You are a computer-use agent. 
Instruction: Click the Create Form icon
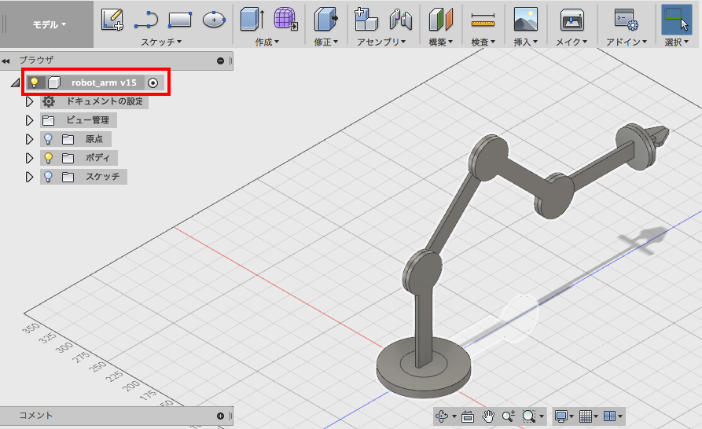click(285, 19)
